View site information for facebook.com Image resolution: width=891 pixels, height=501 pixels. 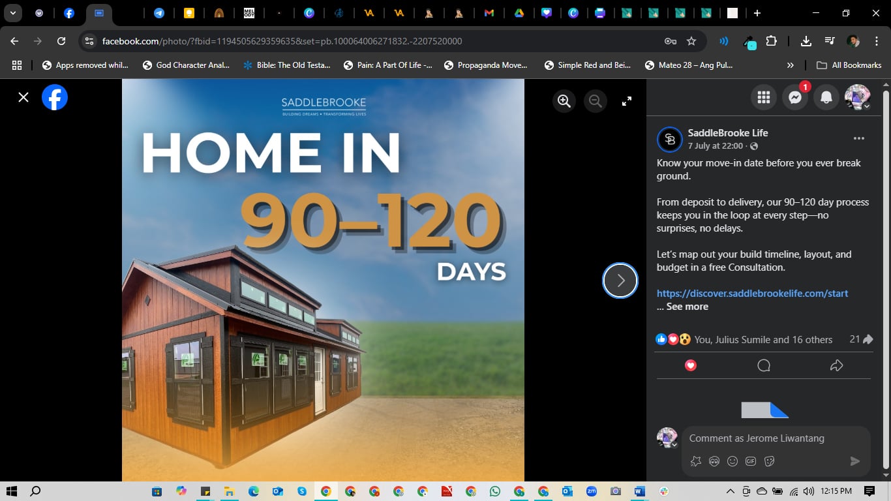tap(89, 41)
